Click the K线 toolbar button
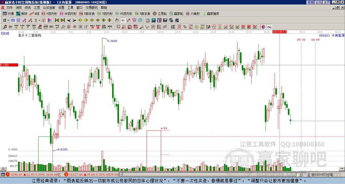The width and height of the screenshot is (345, 184). pos(34,13)
